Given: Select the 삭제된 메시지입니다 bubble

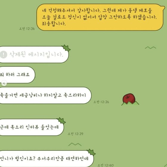Looking at the screenshot, I should [34, 54].
